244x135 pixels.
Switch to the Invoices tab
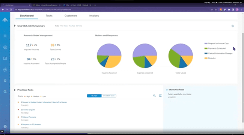[94, 16]
